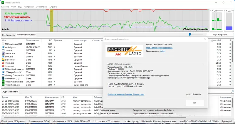Click Firefox icon for PID 7824
The height and width of the screenshot is (124, 235).
(x=3, y=63)
